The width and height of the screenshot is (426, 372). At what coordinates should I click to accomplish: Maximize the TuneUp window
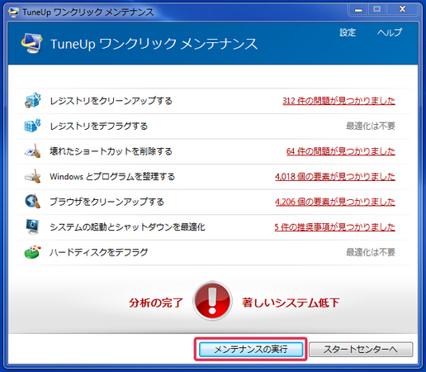click(x=376, y=9)
